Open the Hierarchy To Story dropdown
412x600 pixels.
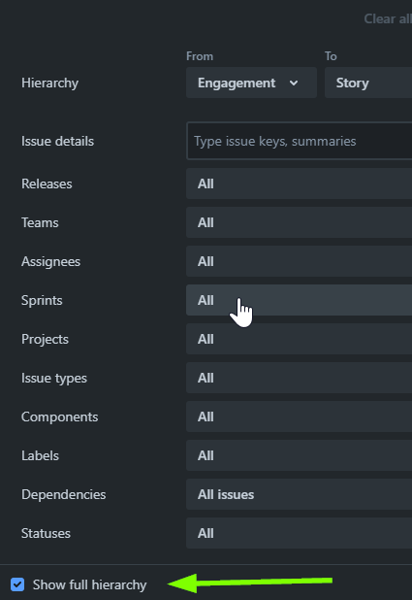368,83
